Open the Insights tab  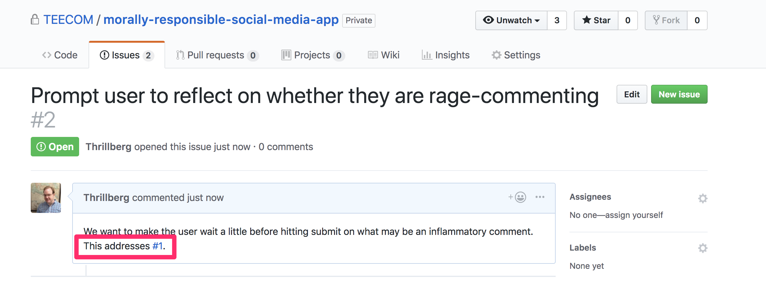[446, 55]
